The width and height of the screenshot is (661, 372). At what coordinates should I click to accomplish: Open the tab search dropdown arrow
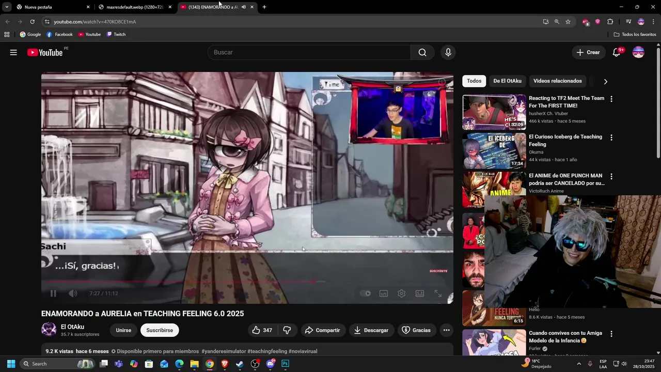click(x=7, y=7)
